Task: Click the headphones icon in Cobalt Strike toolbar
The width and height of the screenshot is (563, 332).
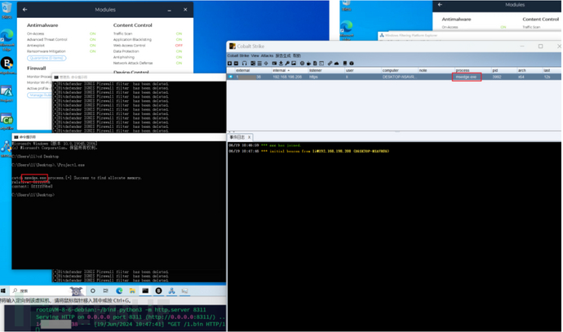Action: (x=244, y=63)
